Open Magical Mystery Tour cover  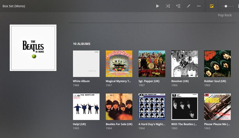[119, 64]
